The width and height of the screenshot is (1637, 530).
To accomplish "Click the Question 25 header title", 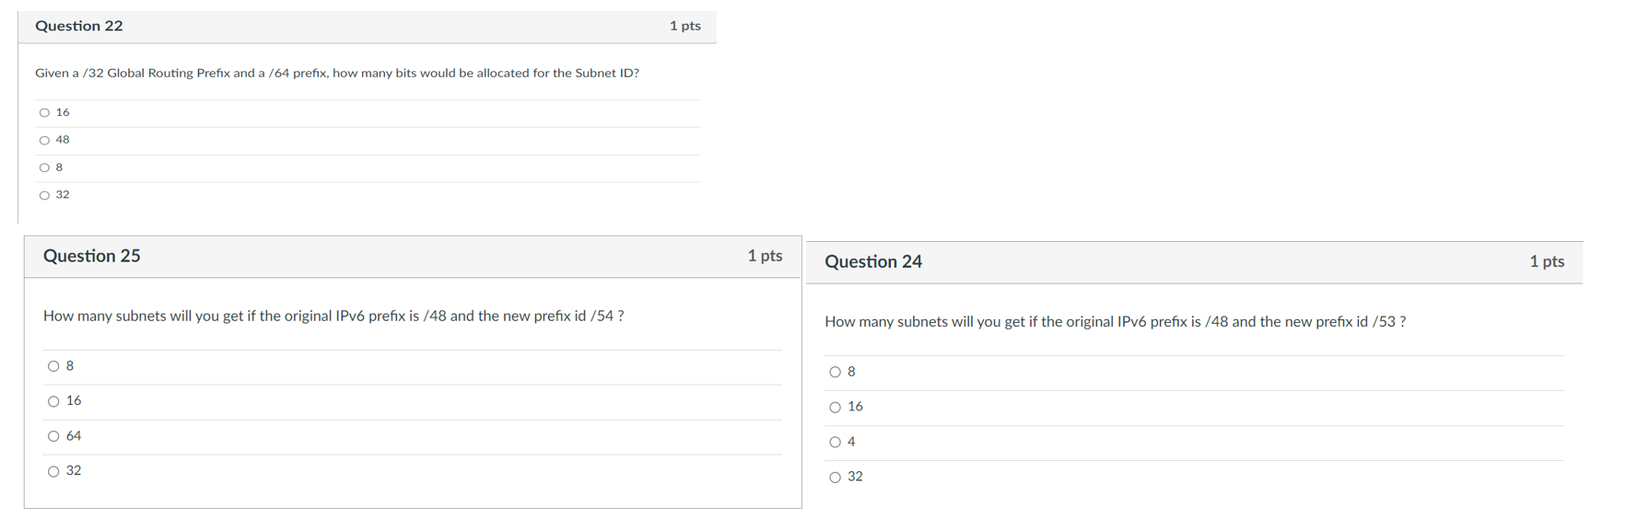I will click(x=92, y=256).
